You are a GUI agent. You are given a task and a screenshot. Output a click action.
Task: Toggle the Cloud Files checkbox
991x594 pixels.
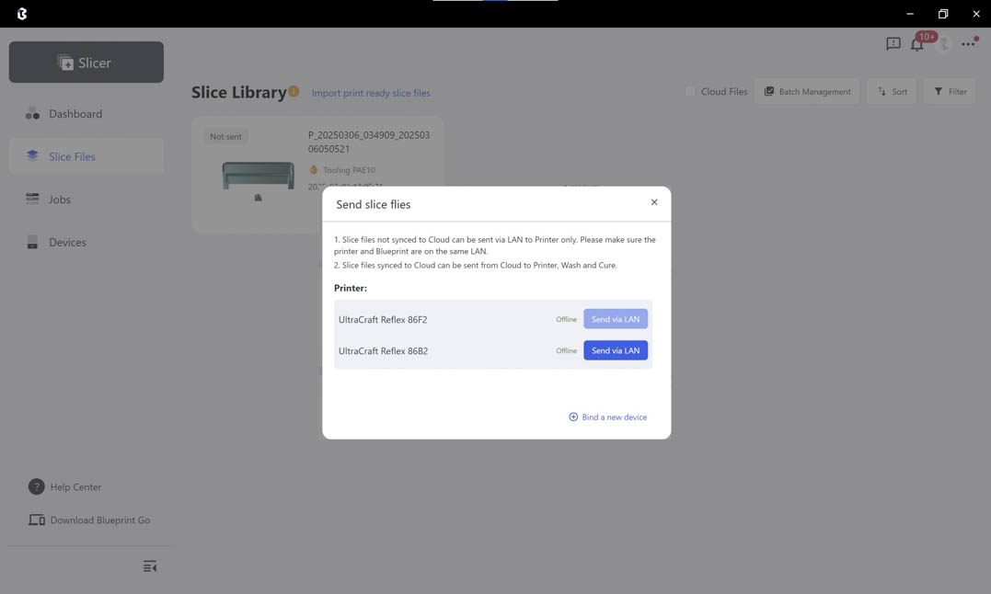(690, 92)
